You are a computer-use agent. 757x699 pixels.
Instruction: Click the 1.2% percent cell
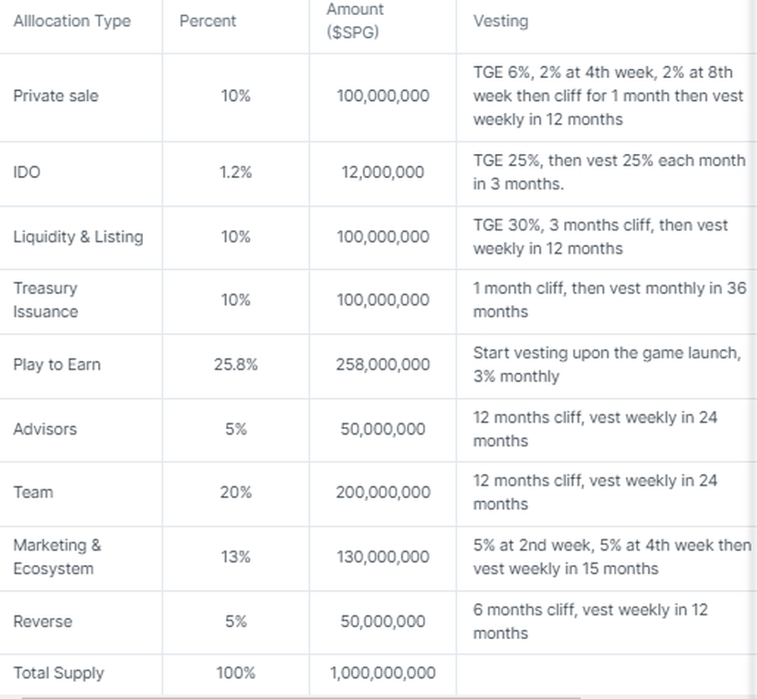235,172
